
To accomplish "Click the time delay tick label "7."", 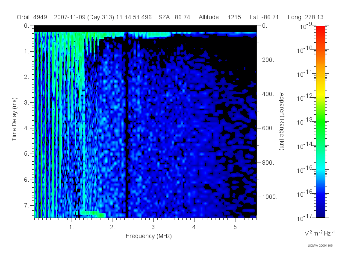I will click(26, 205).
